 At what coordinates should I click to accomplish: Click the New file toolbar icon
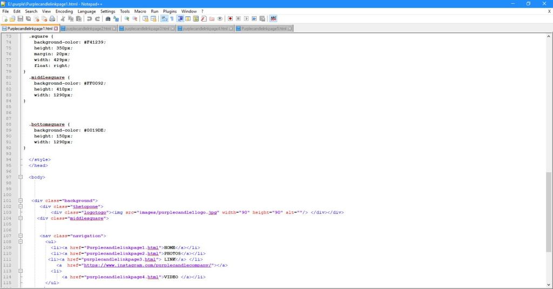(5, 18)
